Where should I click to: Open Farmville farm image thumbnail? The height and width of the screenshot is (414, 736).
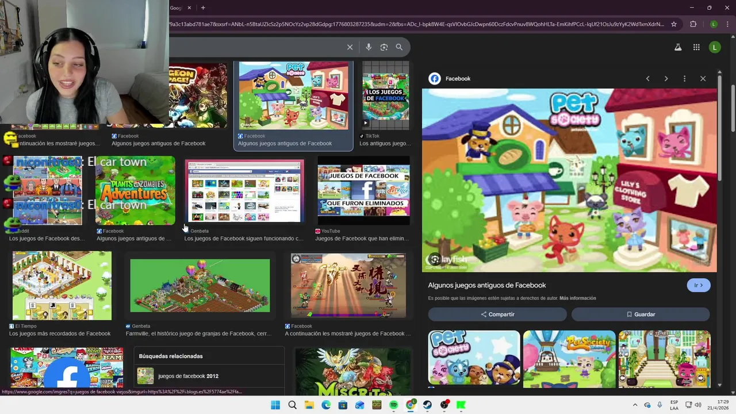[x=200, y=286]
